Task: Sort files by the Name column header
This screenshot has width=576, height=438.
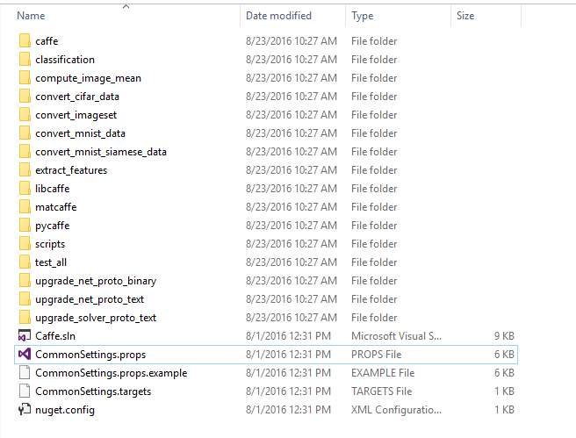Action: (x=31, y=16)
